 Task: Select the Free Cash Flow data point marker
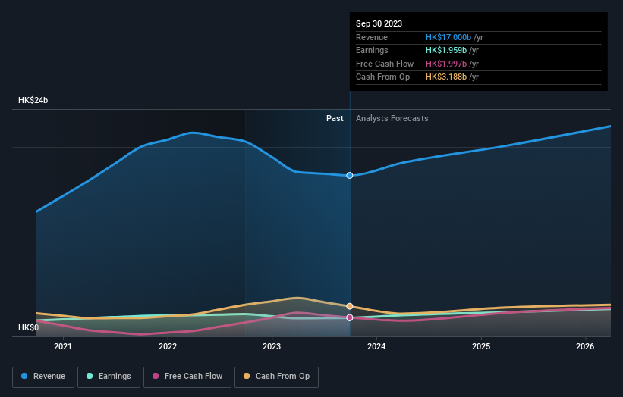pos(350,317)
